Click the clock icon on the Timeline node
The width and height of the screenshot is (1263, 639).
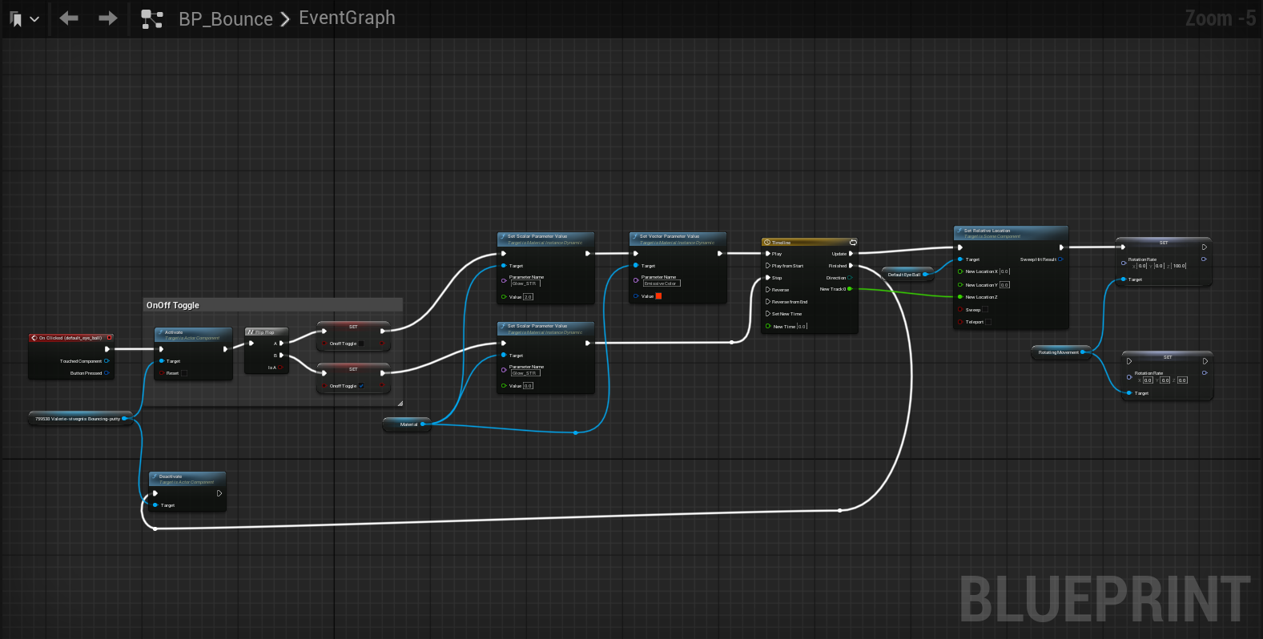[x=767, y=242]
